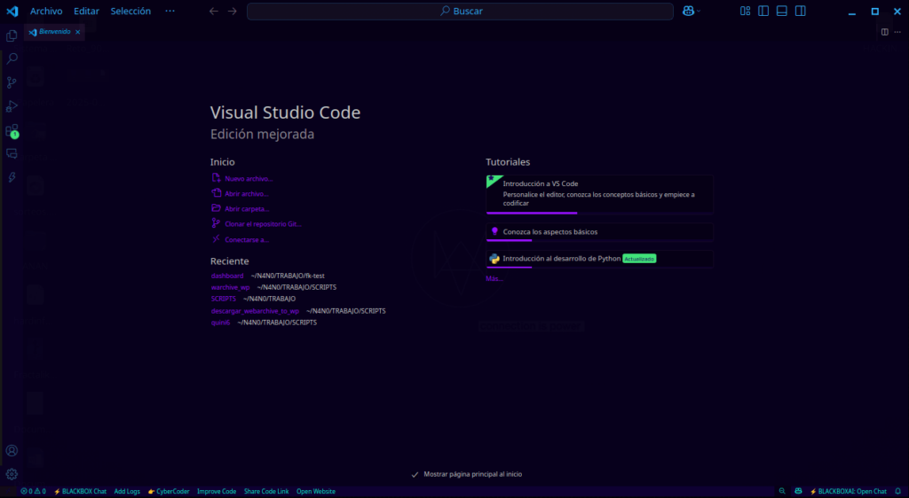This screenshot has height=498, width=909.
Task: Click the zoom magnifier in status bar
Action: click(782, 491)
